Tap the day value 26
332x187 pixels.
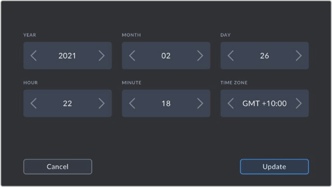[x=264, y=56]
